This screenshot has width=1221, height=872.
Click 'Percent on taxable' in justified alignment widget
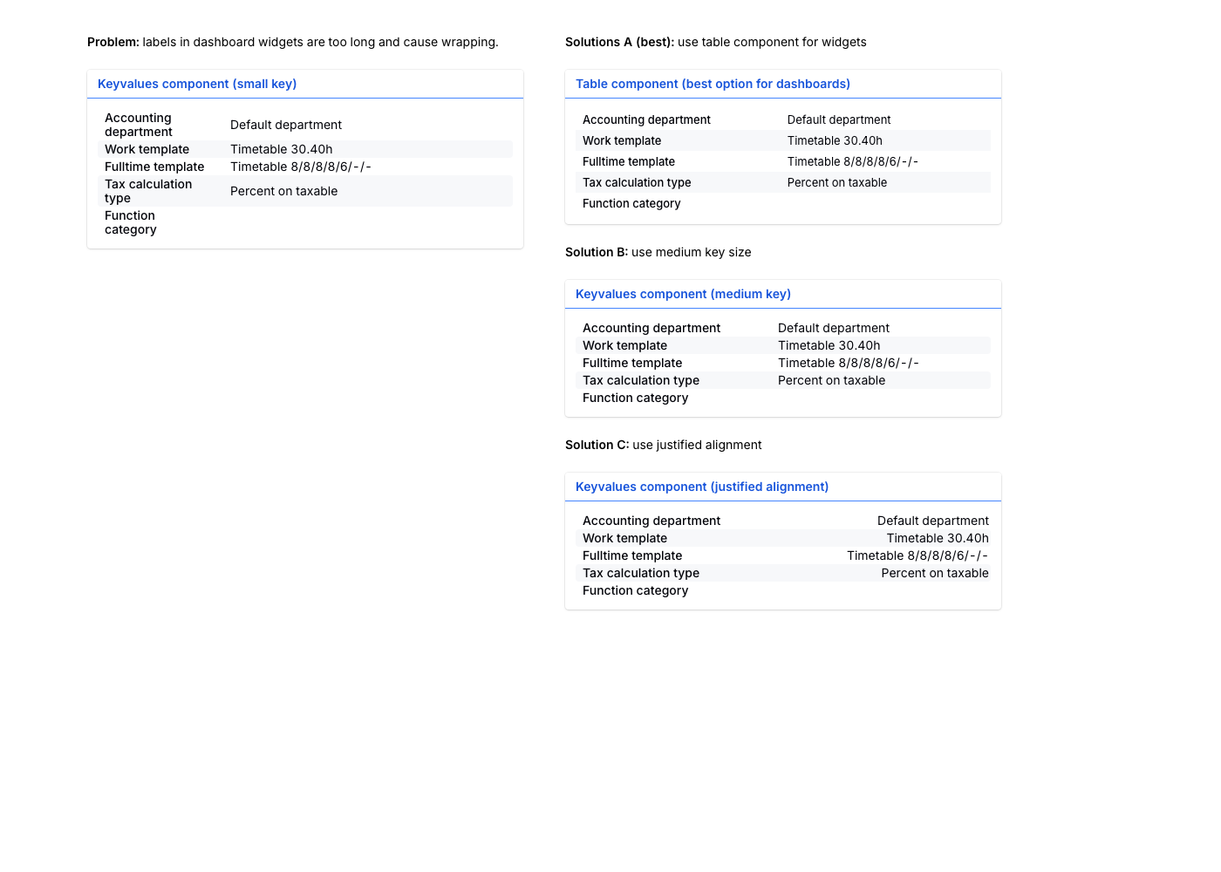click(934, 573)
